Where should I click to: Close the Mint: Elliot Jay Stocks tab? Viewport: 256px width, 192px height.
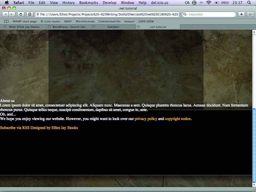coord(5,27)
